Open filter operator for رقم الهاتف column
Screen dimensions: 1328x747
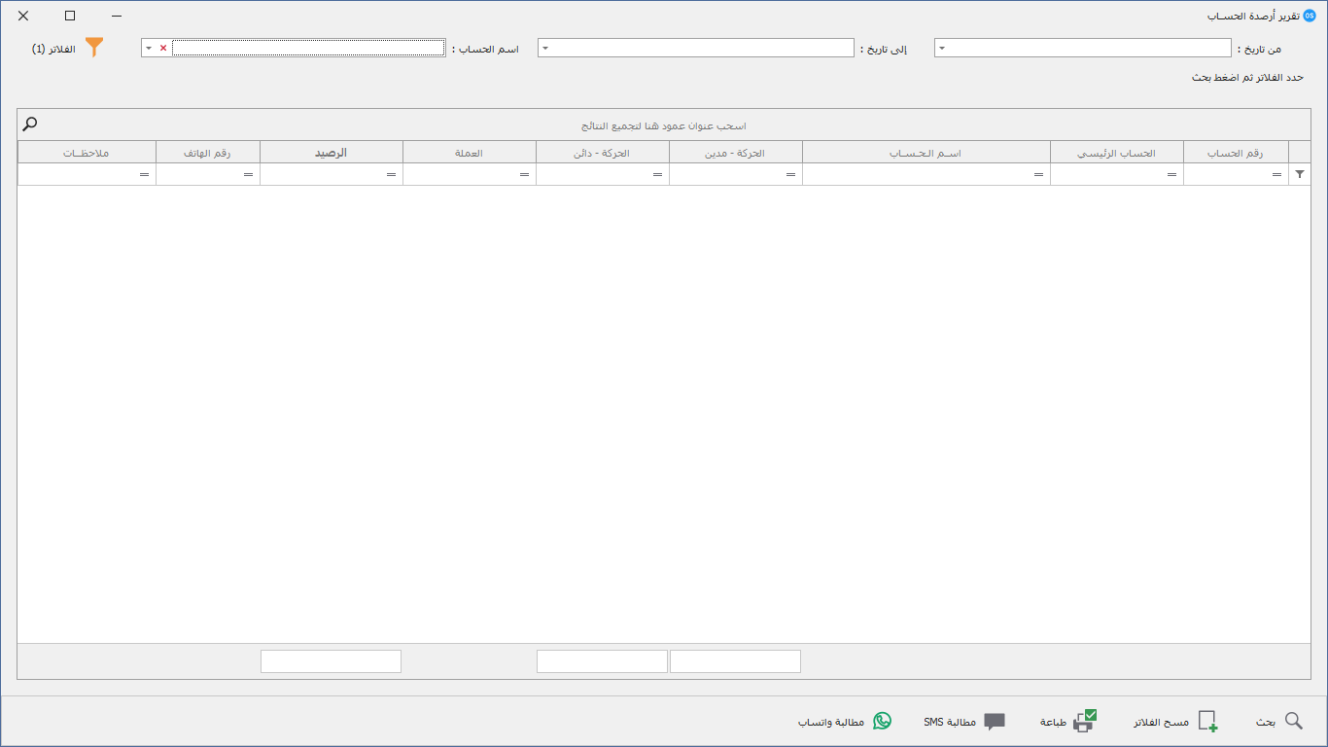(x=248, y=174)
